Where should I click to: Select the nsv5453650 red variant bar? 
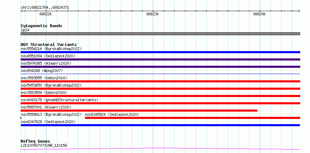[x=160, y=89]
